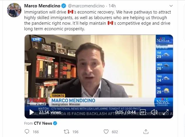Viewport: 185px width, 137px height.
Task: Click CTV News verified badge
Action: pos(55,123)
